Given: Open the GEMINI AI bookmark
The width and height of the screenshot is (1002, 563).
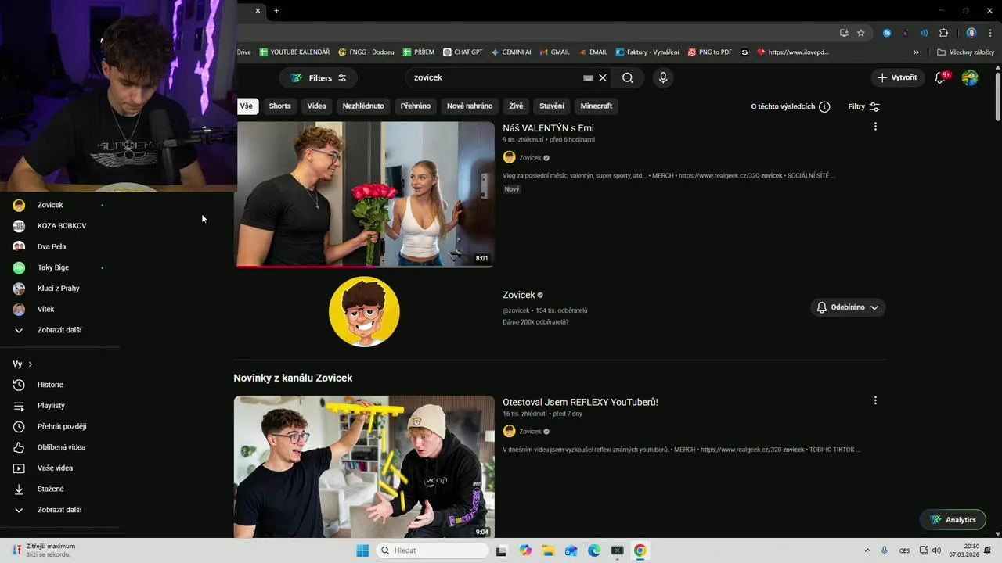Looking at the screenshot, I should pos(511,52).
